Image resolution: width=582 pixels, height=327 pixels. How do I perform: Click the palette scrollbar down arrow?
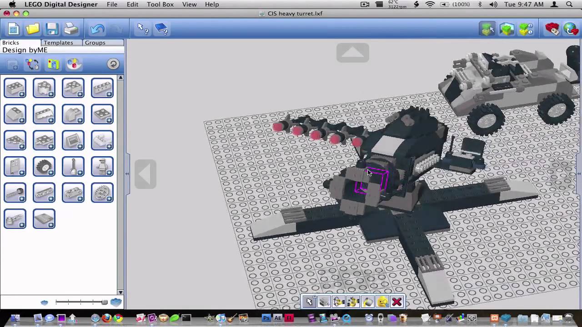tap(120, 292)
